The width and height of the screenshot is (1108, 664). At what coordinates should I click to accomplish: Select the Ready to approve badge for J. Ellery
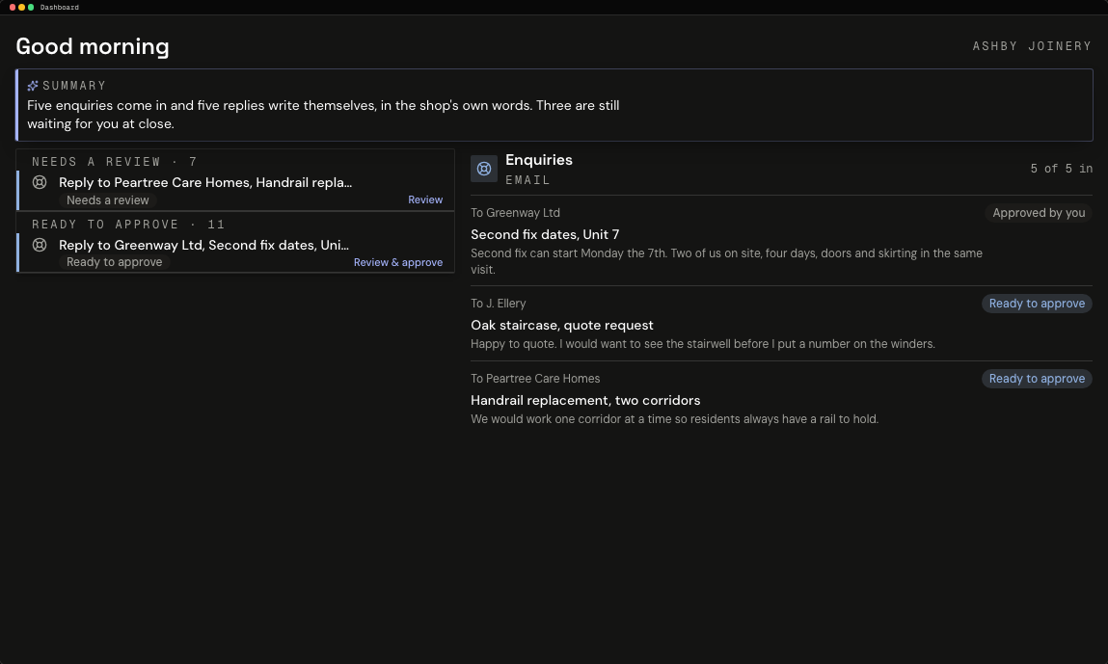1037,303
